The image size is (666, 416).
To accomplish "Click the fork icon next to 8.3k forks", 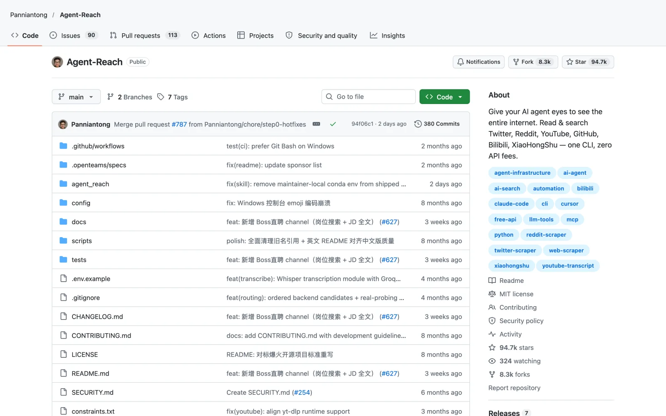I will [x=492, y=374].
